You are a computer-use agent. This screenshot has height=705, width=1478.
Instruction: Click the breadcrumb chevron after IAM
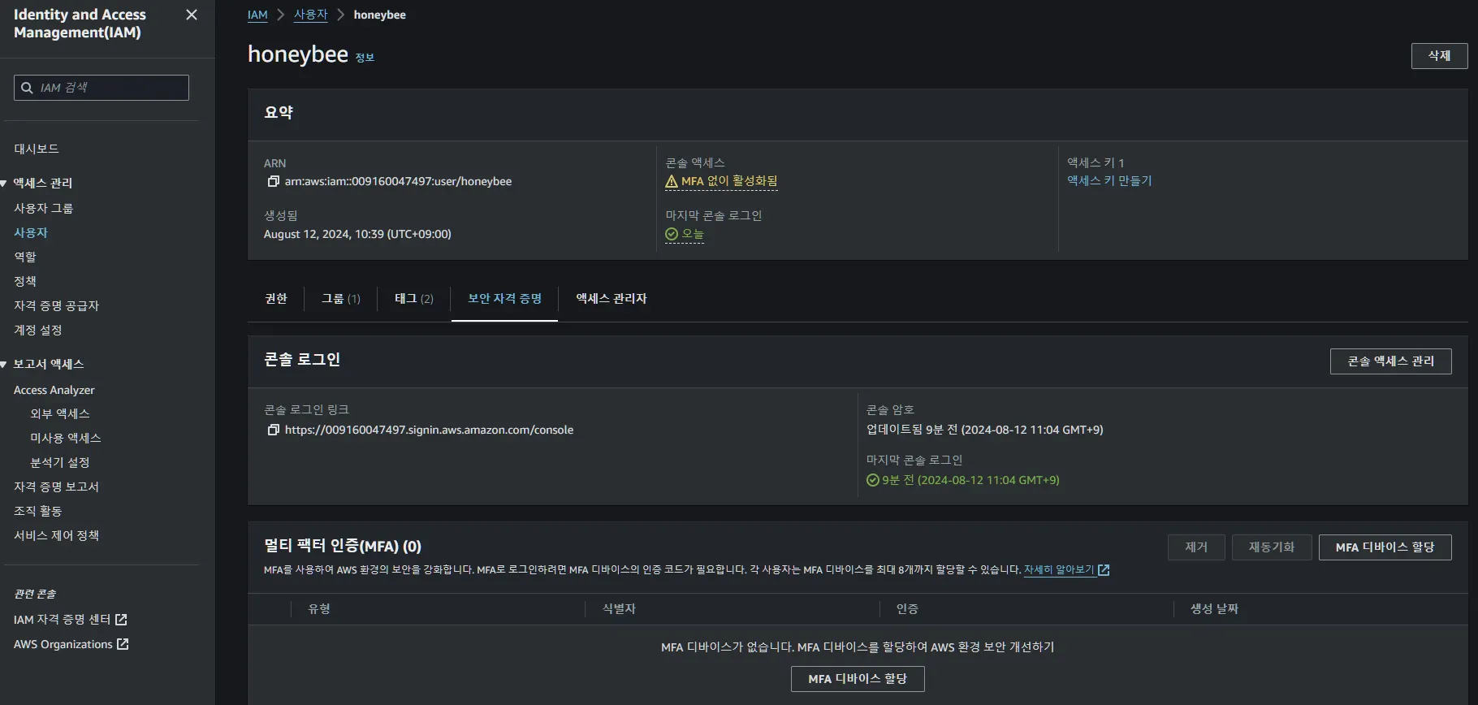point(281,15)
